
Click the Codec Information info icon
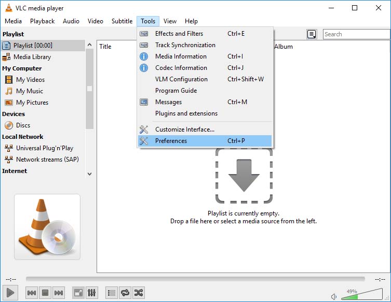click(144, 68)
